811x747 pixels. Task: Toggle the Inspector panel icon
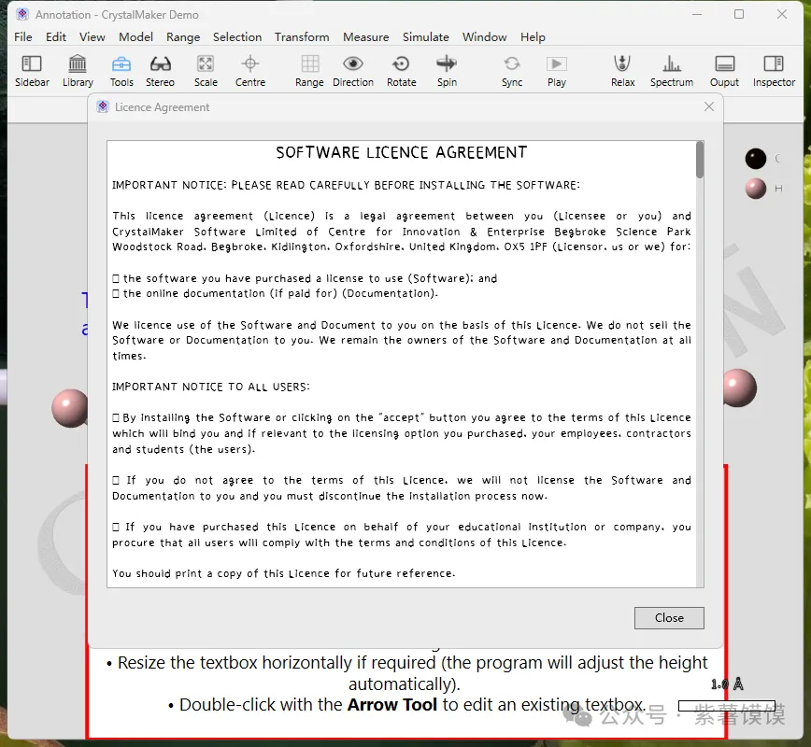(774, 64)
